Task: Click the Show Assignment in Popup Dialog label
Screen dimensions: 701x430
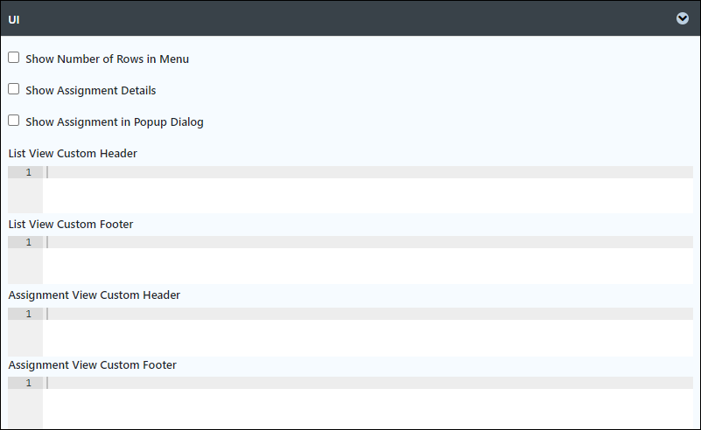Action: point(115,121)
